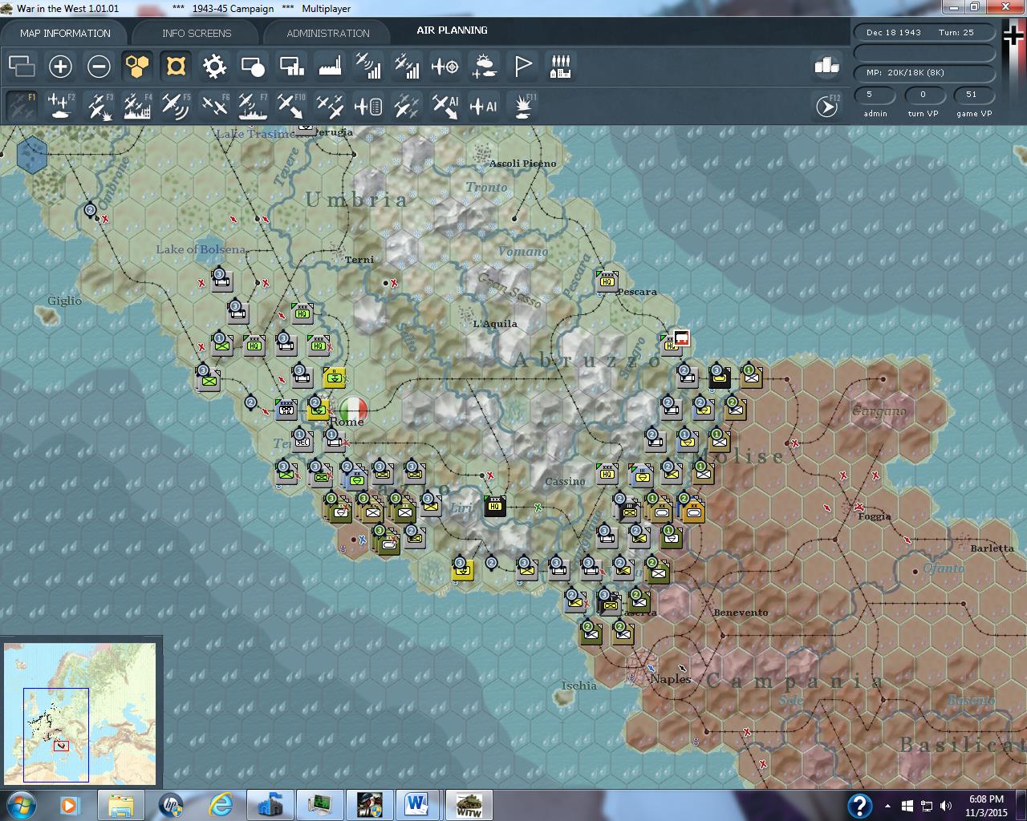Viewport: 1027px width, 821px height.
Task: Click the monitor with bar chart icon
Action: [291, 66]
